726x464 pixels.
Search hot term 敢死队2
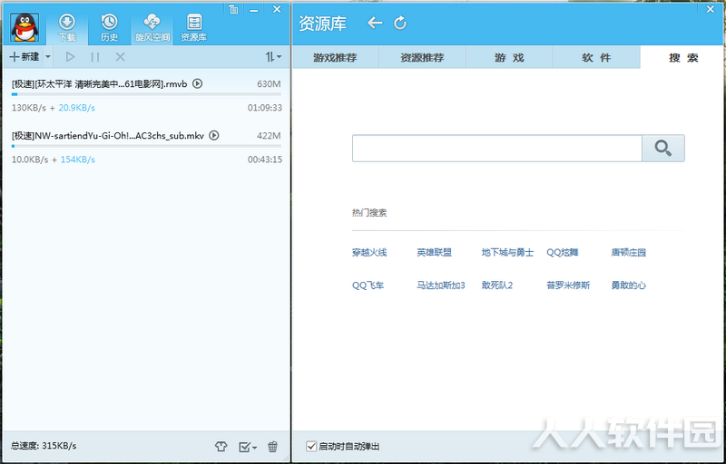pyautogui.click(x=497, y=285)
